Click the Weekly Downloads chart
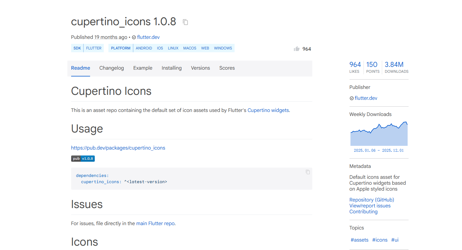Screen dimensions: 462x250 click(379, 134)
